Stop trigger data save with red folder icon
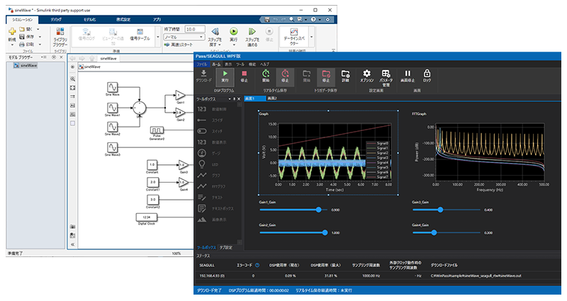 pyautogui.click(x=326, y=74)
